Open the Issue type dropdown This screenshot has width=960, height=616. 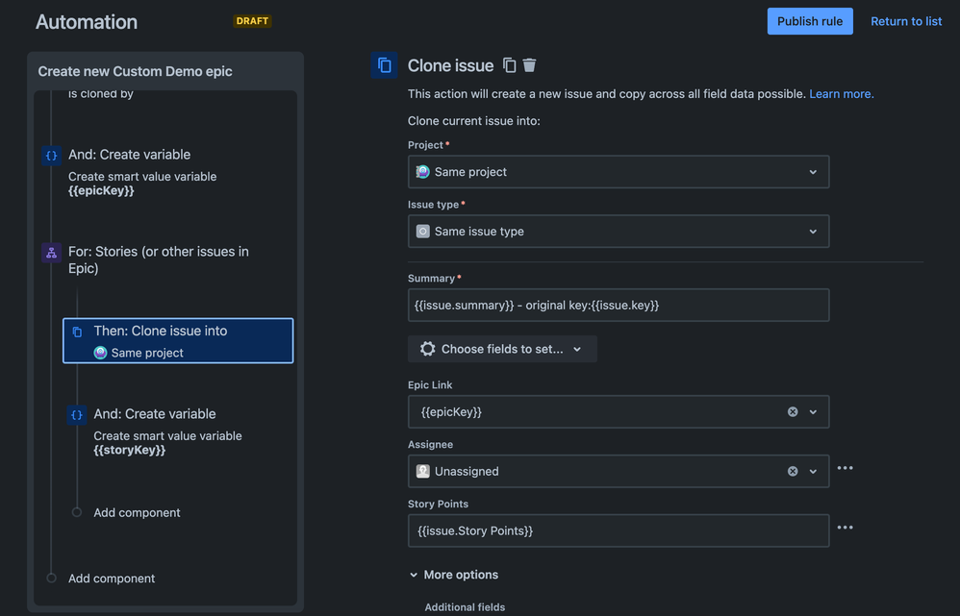619,232
